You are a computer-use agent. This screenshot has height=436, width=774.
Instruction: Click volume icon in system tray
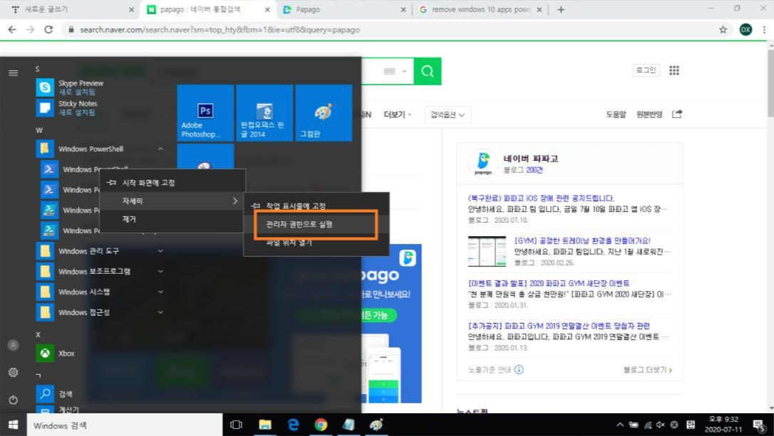tap(661, 425)
